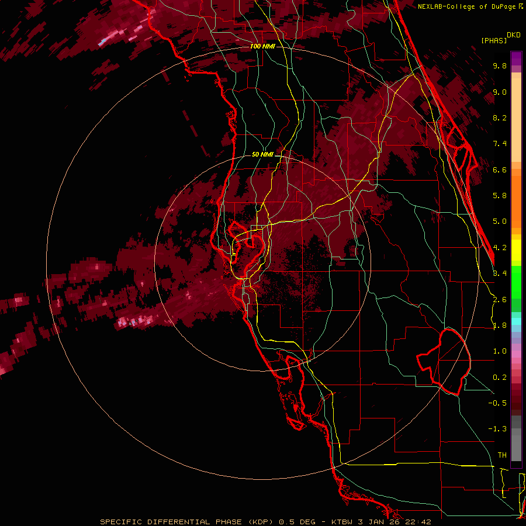Click the "KTBW" station identifier

pos(342,522)
